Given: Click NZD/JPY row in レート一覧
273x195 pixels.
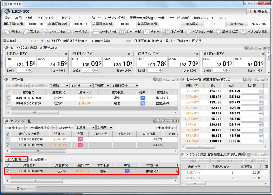Looking at the screenshot, I should point(224,113).
